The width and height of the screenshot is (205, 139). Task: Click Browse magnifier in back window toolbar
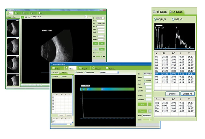[x=32, y=13]
